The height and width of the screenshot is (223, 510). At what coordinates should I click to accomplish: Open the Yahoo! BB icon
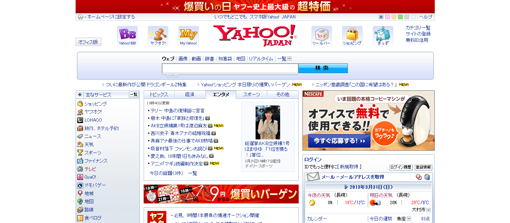[x=127, y=36]
